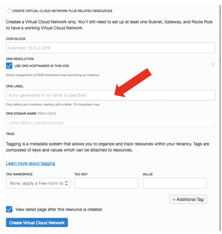Viewport: 222px width, 234px height.
Task: Open the DNS resolution question mark help
Action: 213,65
